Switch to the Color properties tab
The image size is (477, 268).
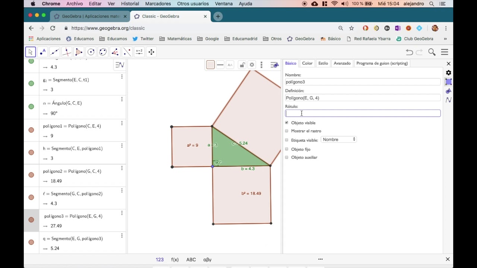tap(307, 63)
